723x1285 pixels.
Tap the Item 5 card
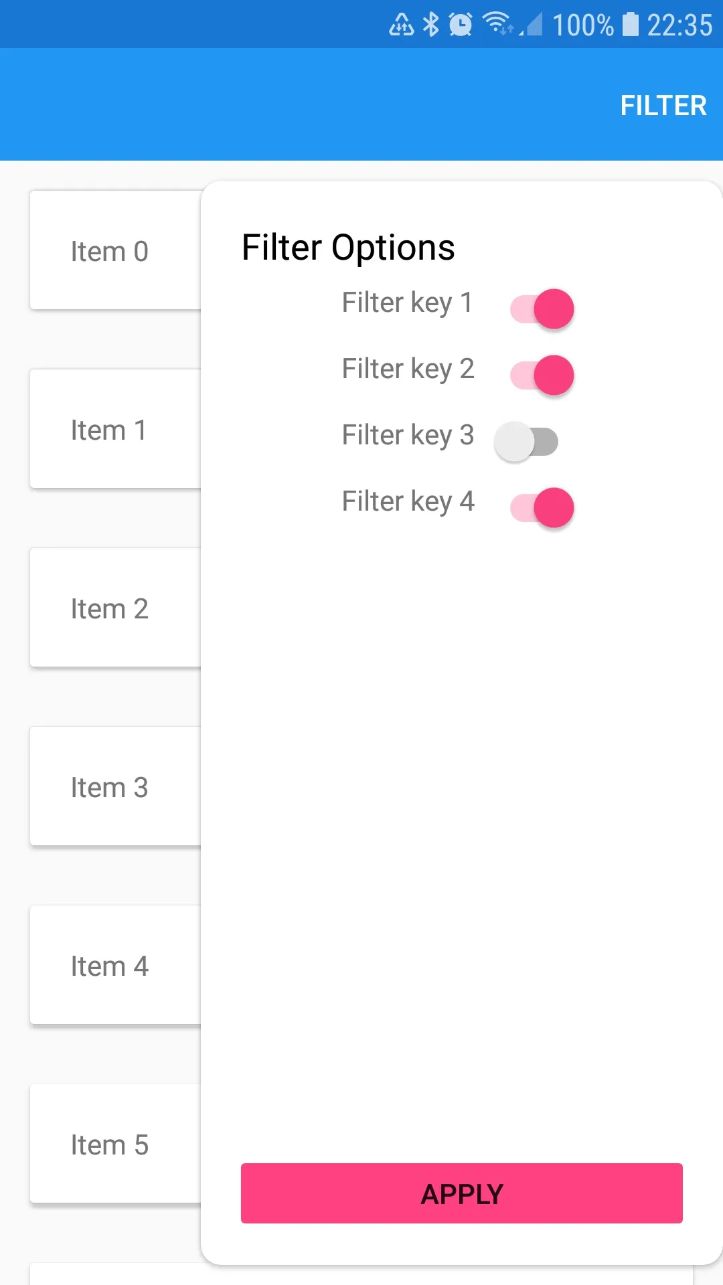pyautogui.click(x=115, y=1144)
